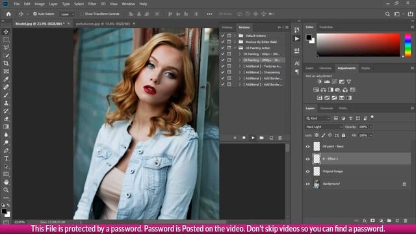Viewport: 416px width, 234px height.
Task: Open the Auto-Select Layer dropdown
Action: [68, 14]
